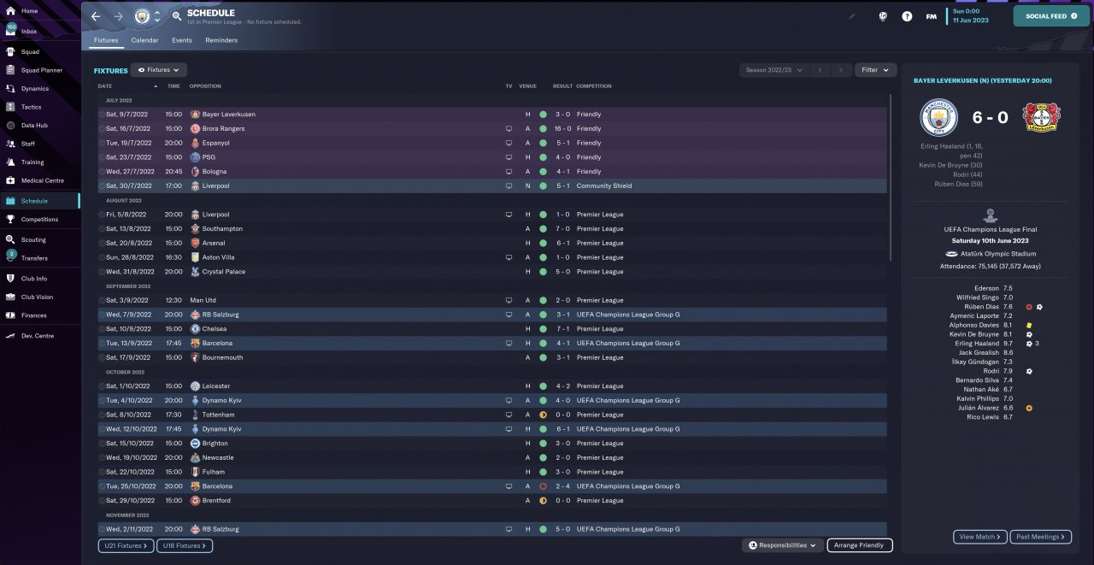1094x565 pixels.
Task: Click the pencil edit icon in top bar
Action: coord(851,15)
